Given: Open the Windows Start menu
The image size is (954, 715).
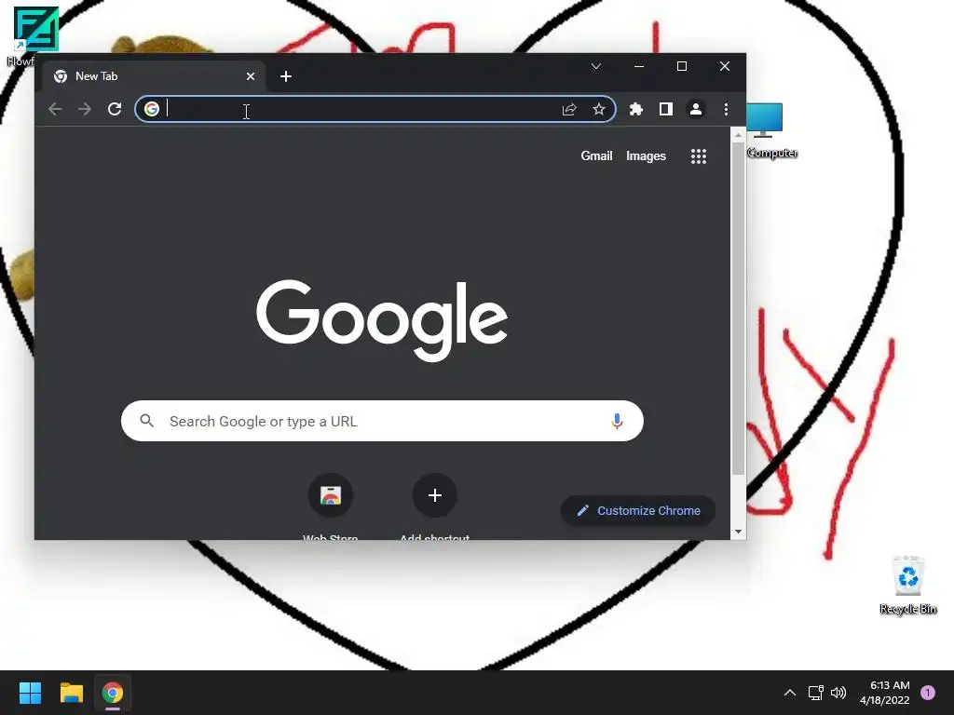Looking at the screenshot, I should click(x=30, y=693).
